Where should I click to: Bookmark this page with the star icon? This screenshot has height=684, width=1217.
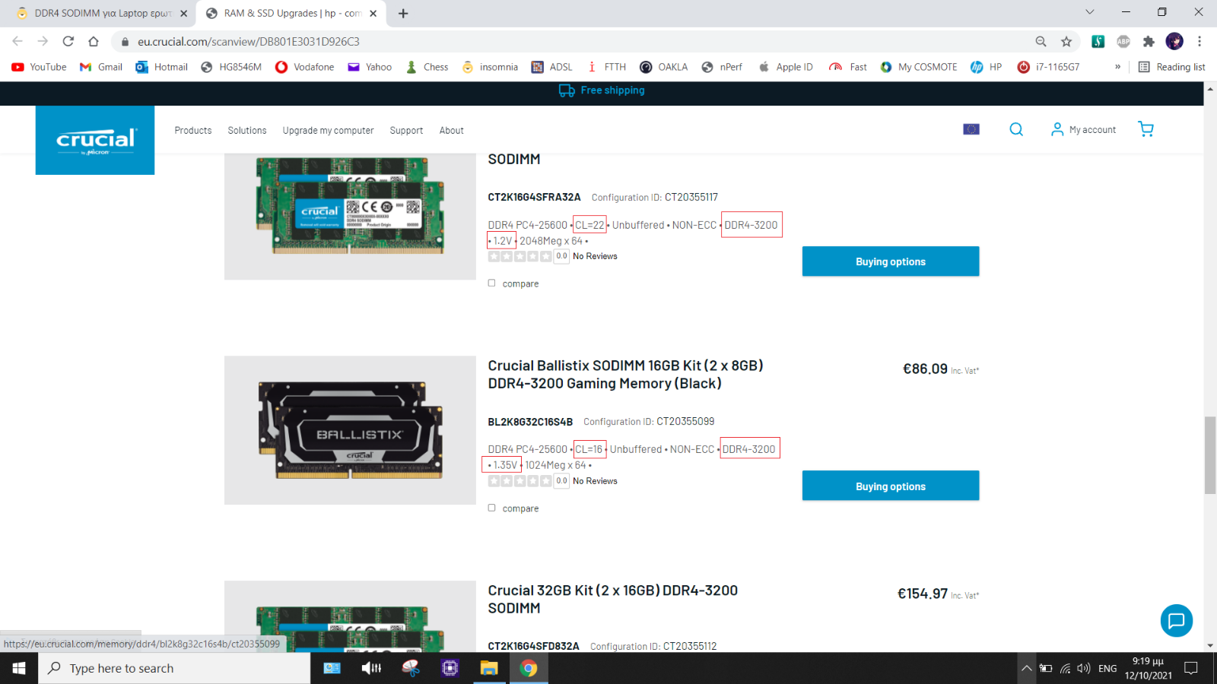[x=1066, y=41]
